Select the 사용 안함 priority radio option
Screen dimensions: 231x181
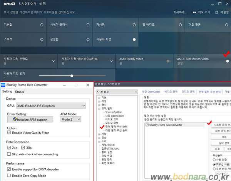tap(214, 160)
